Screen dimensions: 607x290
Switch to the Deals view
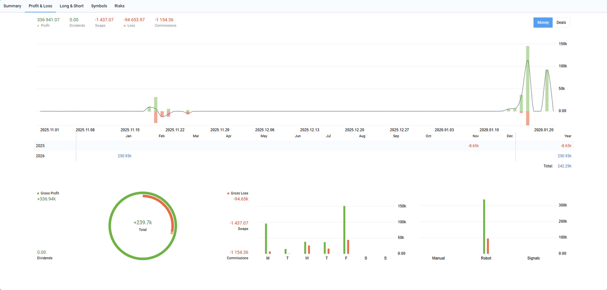[x=561, y=22]
